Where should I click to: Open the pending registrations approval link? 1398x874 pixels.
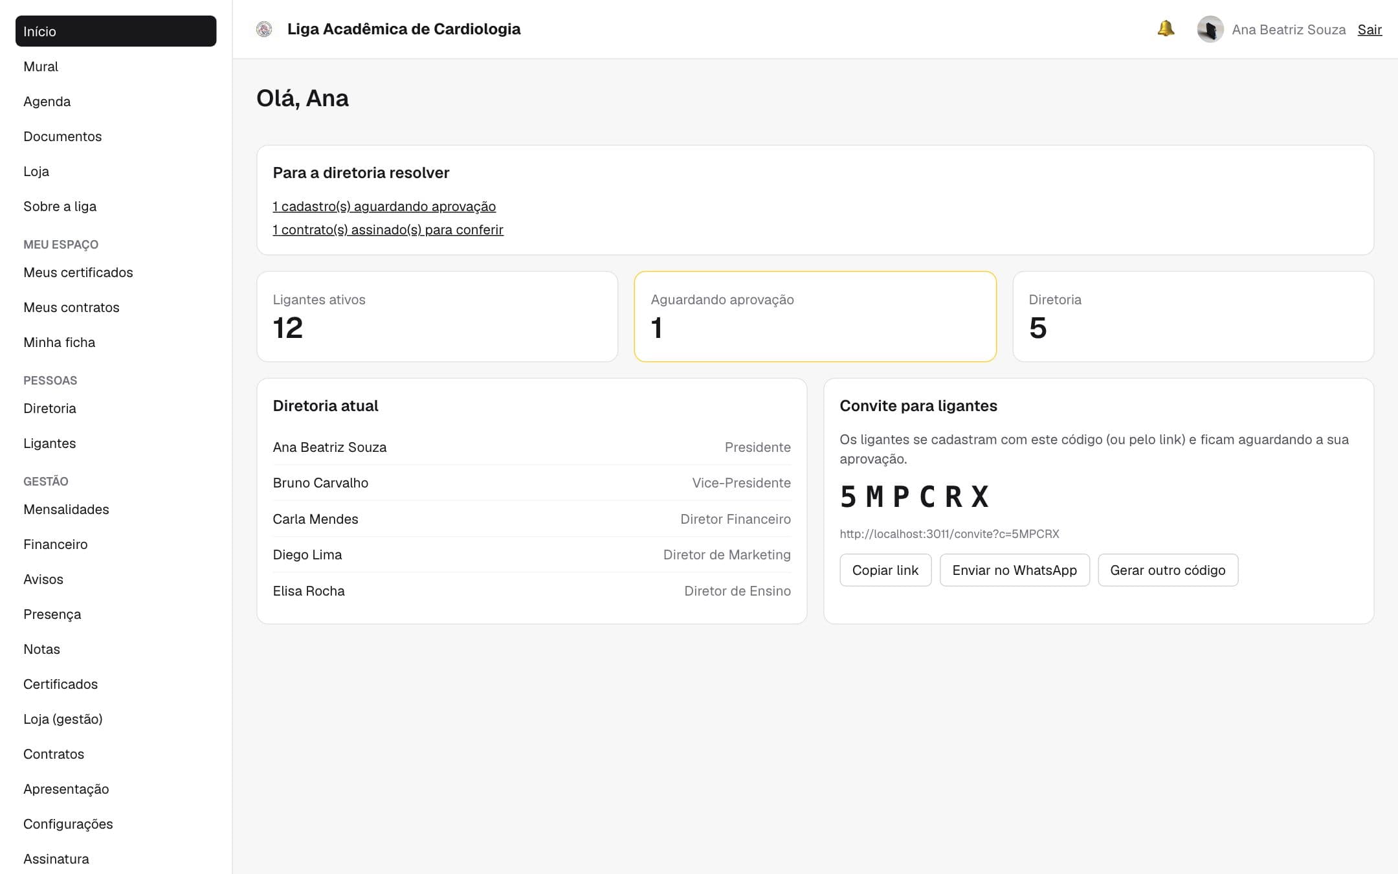coord(384,207)
